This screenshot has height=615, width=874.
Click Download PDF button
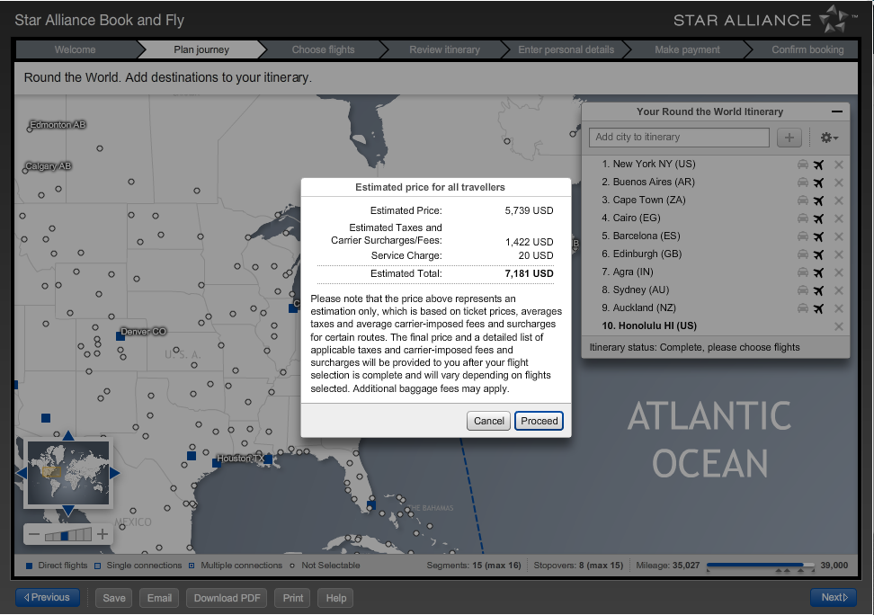(227, 598)
